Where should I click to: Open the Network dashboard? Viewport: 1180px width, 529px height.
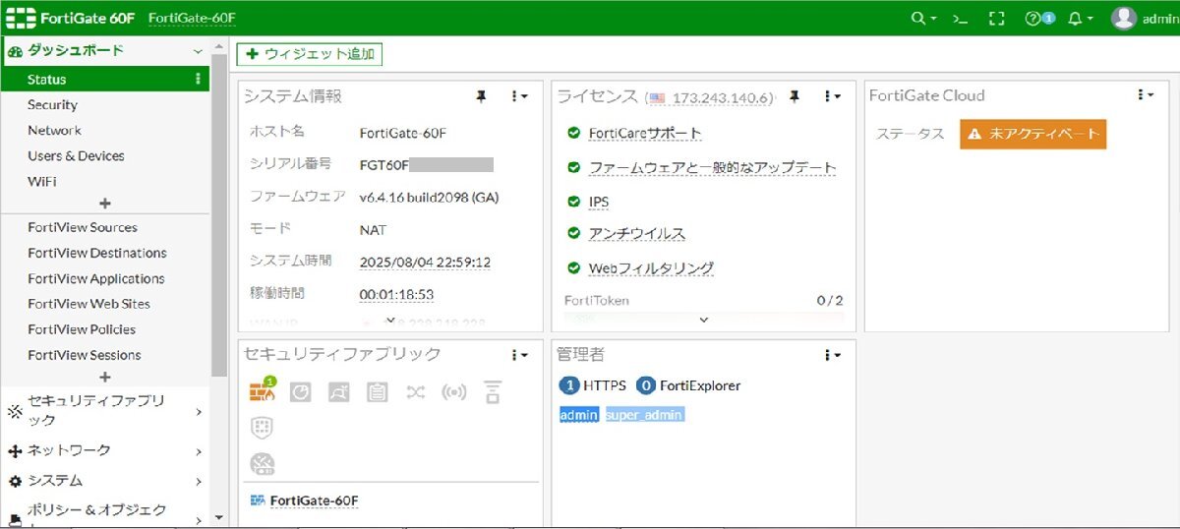pyautogui.click(x=54, y=130)
